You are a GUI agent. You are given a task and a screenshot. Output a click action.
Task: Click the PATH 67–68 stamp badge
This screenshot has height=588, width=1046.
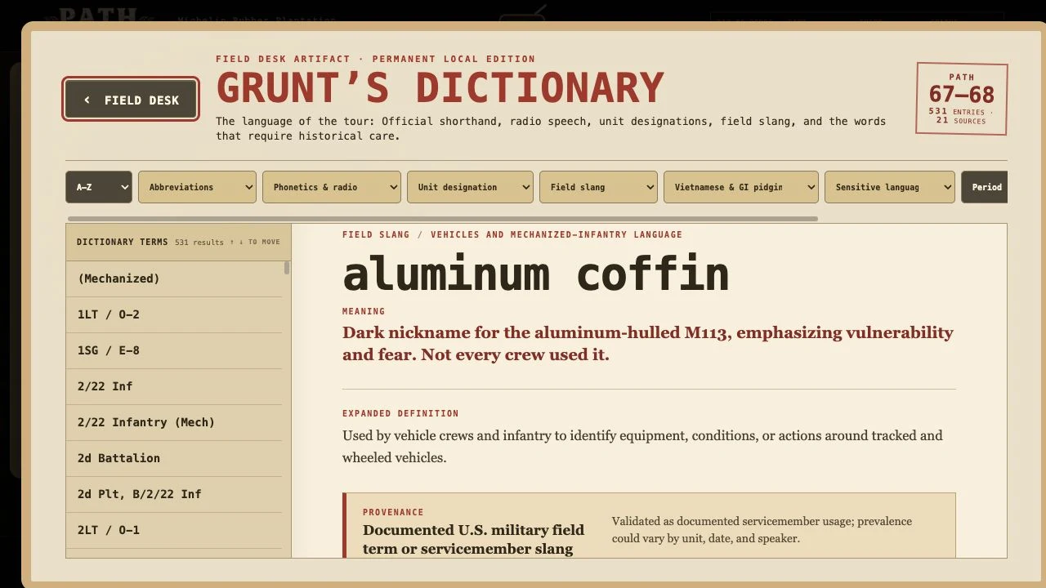pyautogui.click(x=962, y=99)
